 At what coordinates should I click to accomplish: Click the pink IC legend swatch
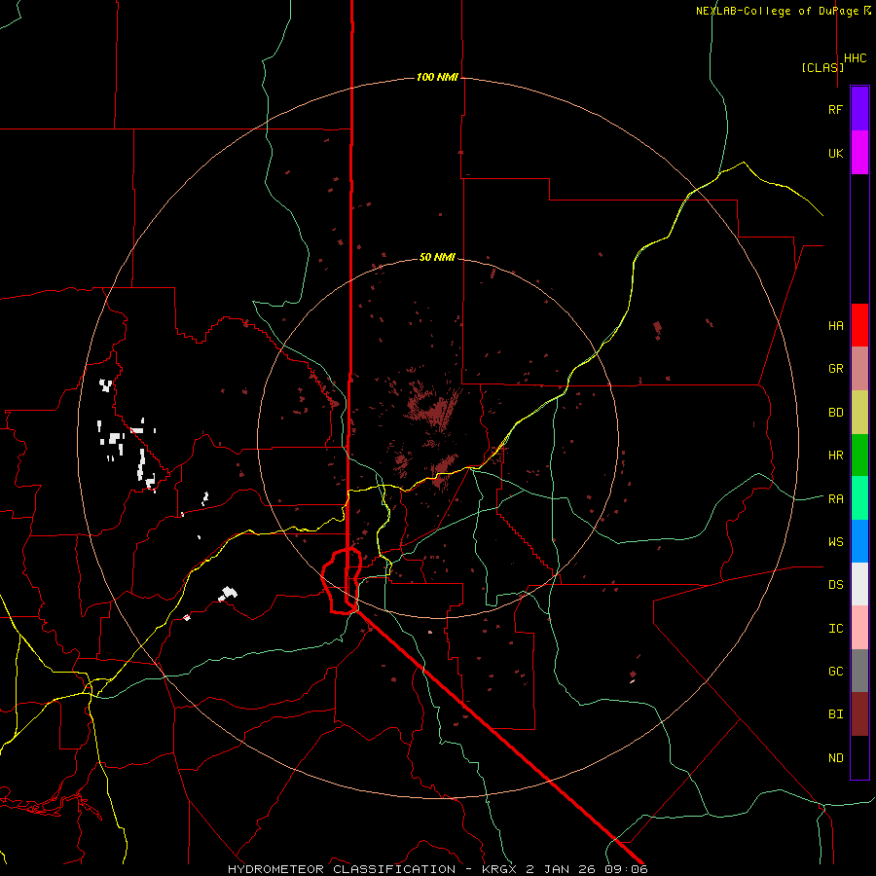coord(859,628)
